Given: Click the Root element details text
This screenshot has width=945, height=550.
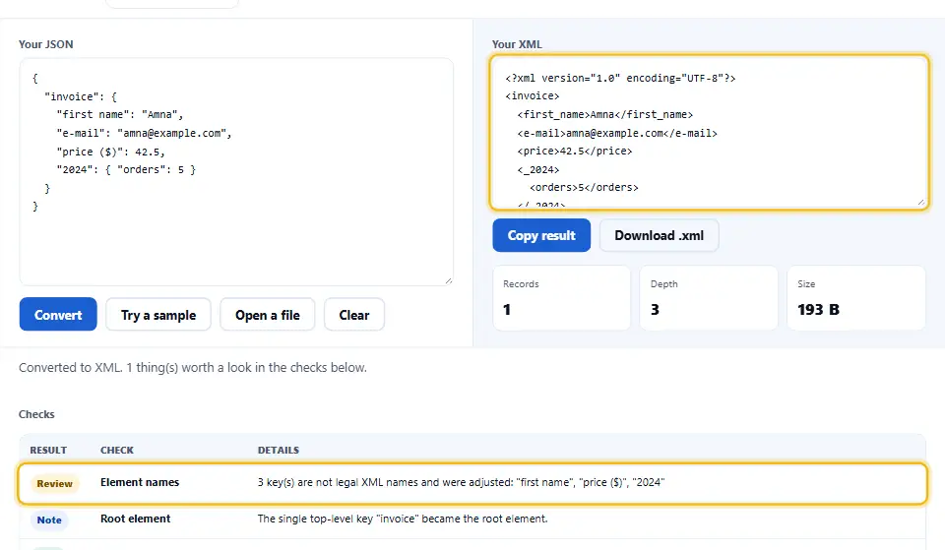Looking at the screenshot, I should pos(403,519).
